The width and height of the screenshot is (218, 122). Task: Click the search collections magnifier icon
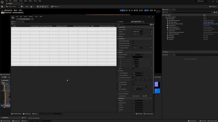point(25,118)
